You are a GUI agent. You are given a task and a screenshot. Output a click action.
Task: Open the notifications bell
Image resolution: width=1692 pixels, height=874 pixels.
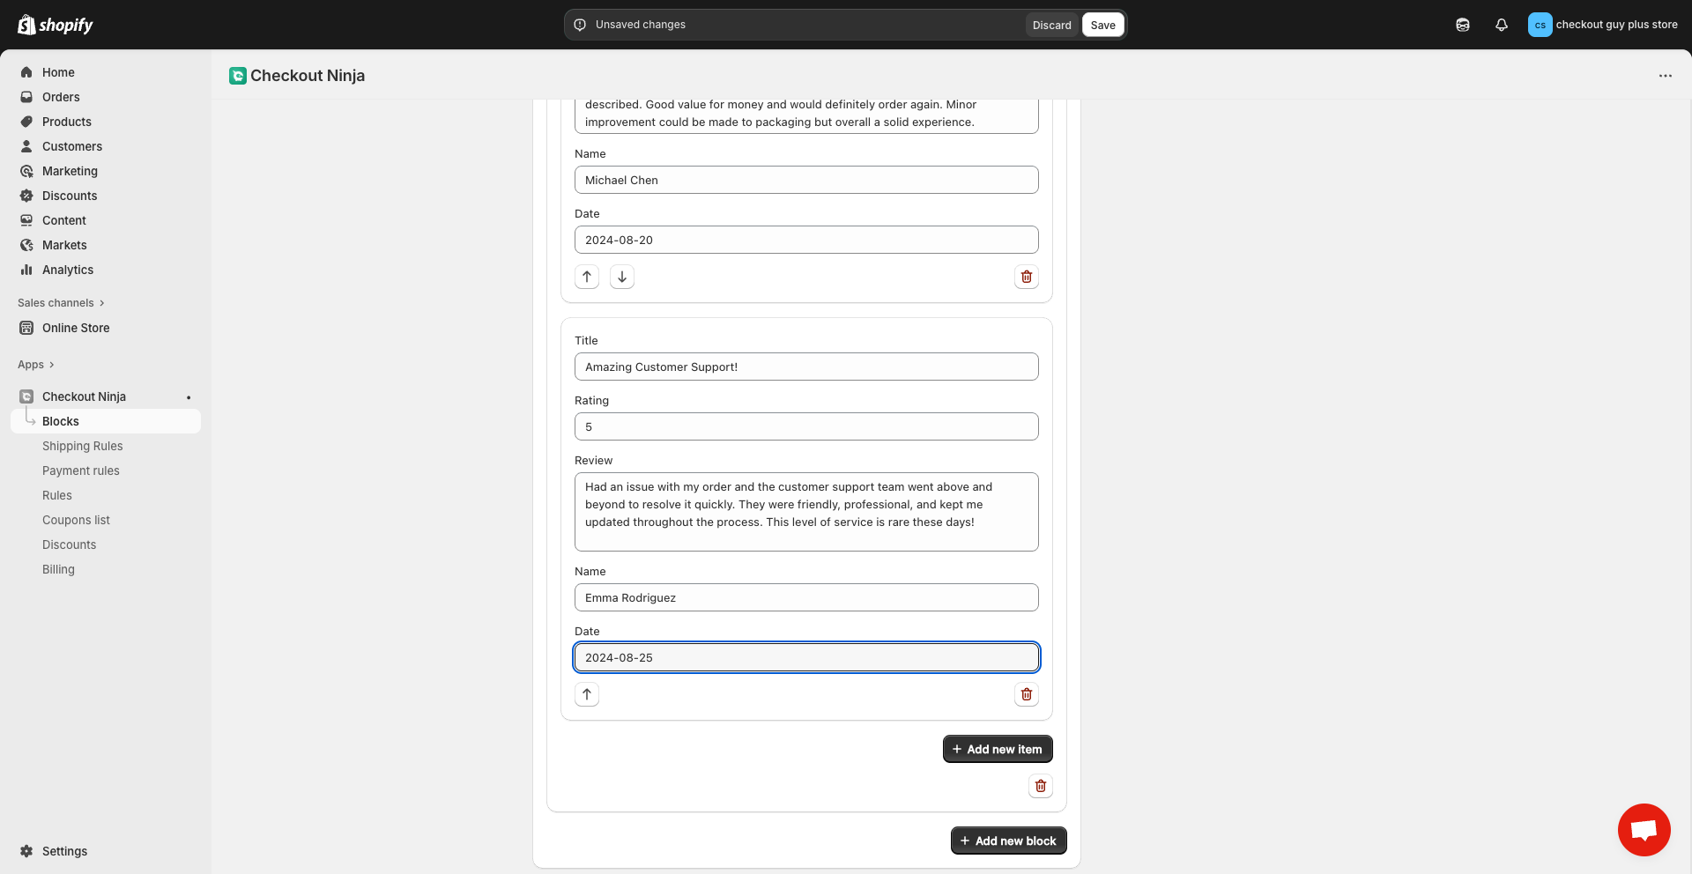point(1502,25)
